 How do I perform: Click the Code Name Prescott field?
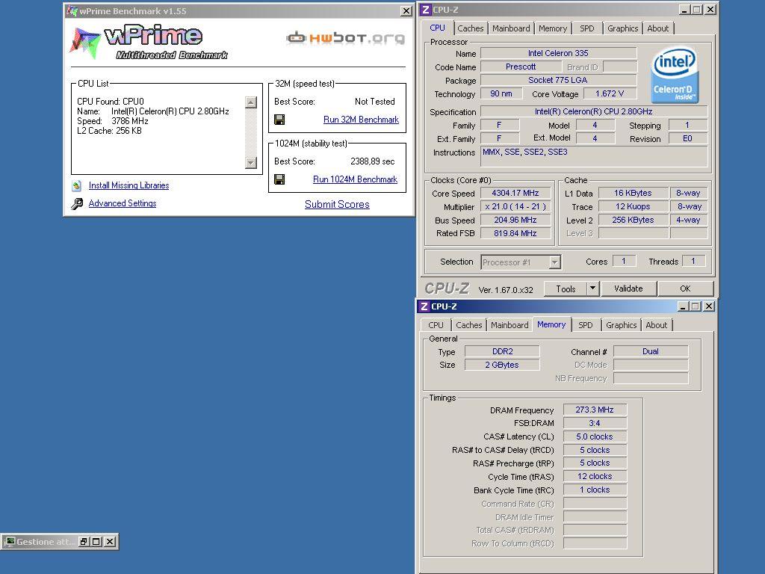pyautogui.click(x=521, y=67)
